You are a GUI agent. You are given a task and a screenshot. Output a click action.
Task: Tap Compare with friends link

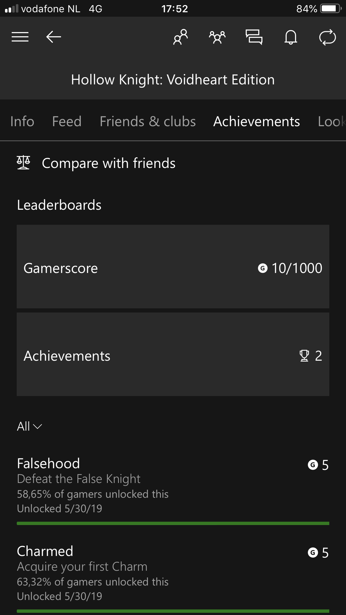(109, 163)
